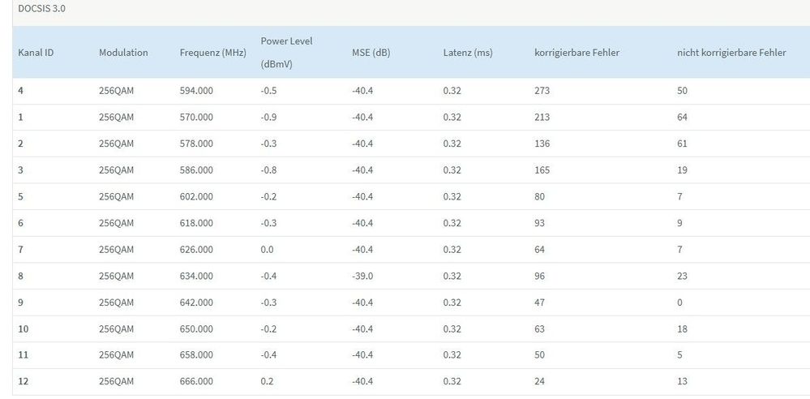Click the 0.0 power level value
The width and height of the screenshot is (810, 399).
[268, 249]
